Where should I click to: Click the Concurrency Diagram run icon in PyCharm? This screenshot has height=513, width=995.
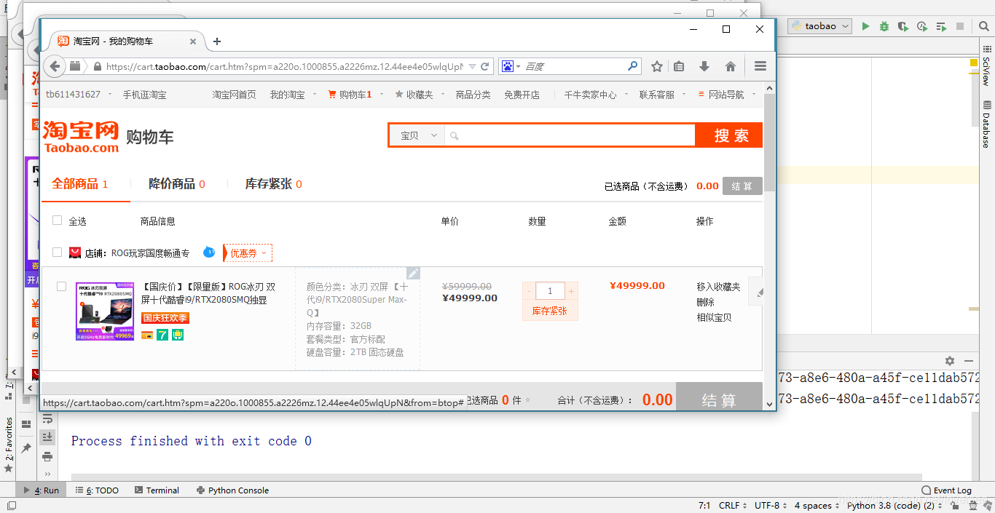(941, 26)
